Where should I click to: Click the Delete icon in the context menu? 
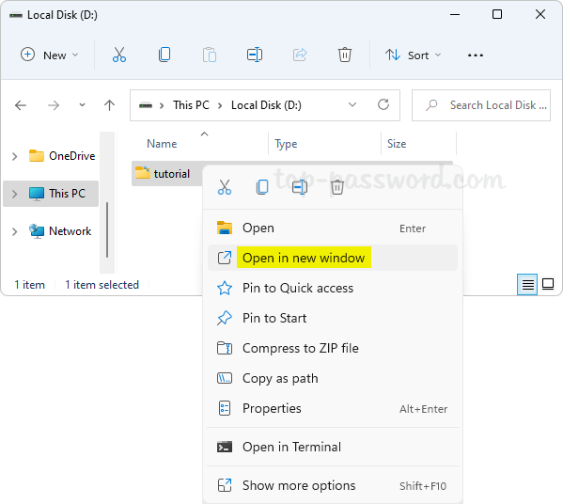(x=337, y=187)
